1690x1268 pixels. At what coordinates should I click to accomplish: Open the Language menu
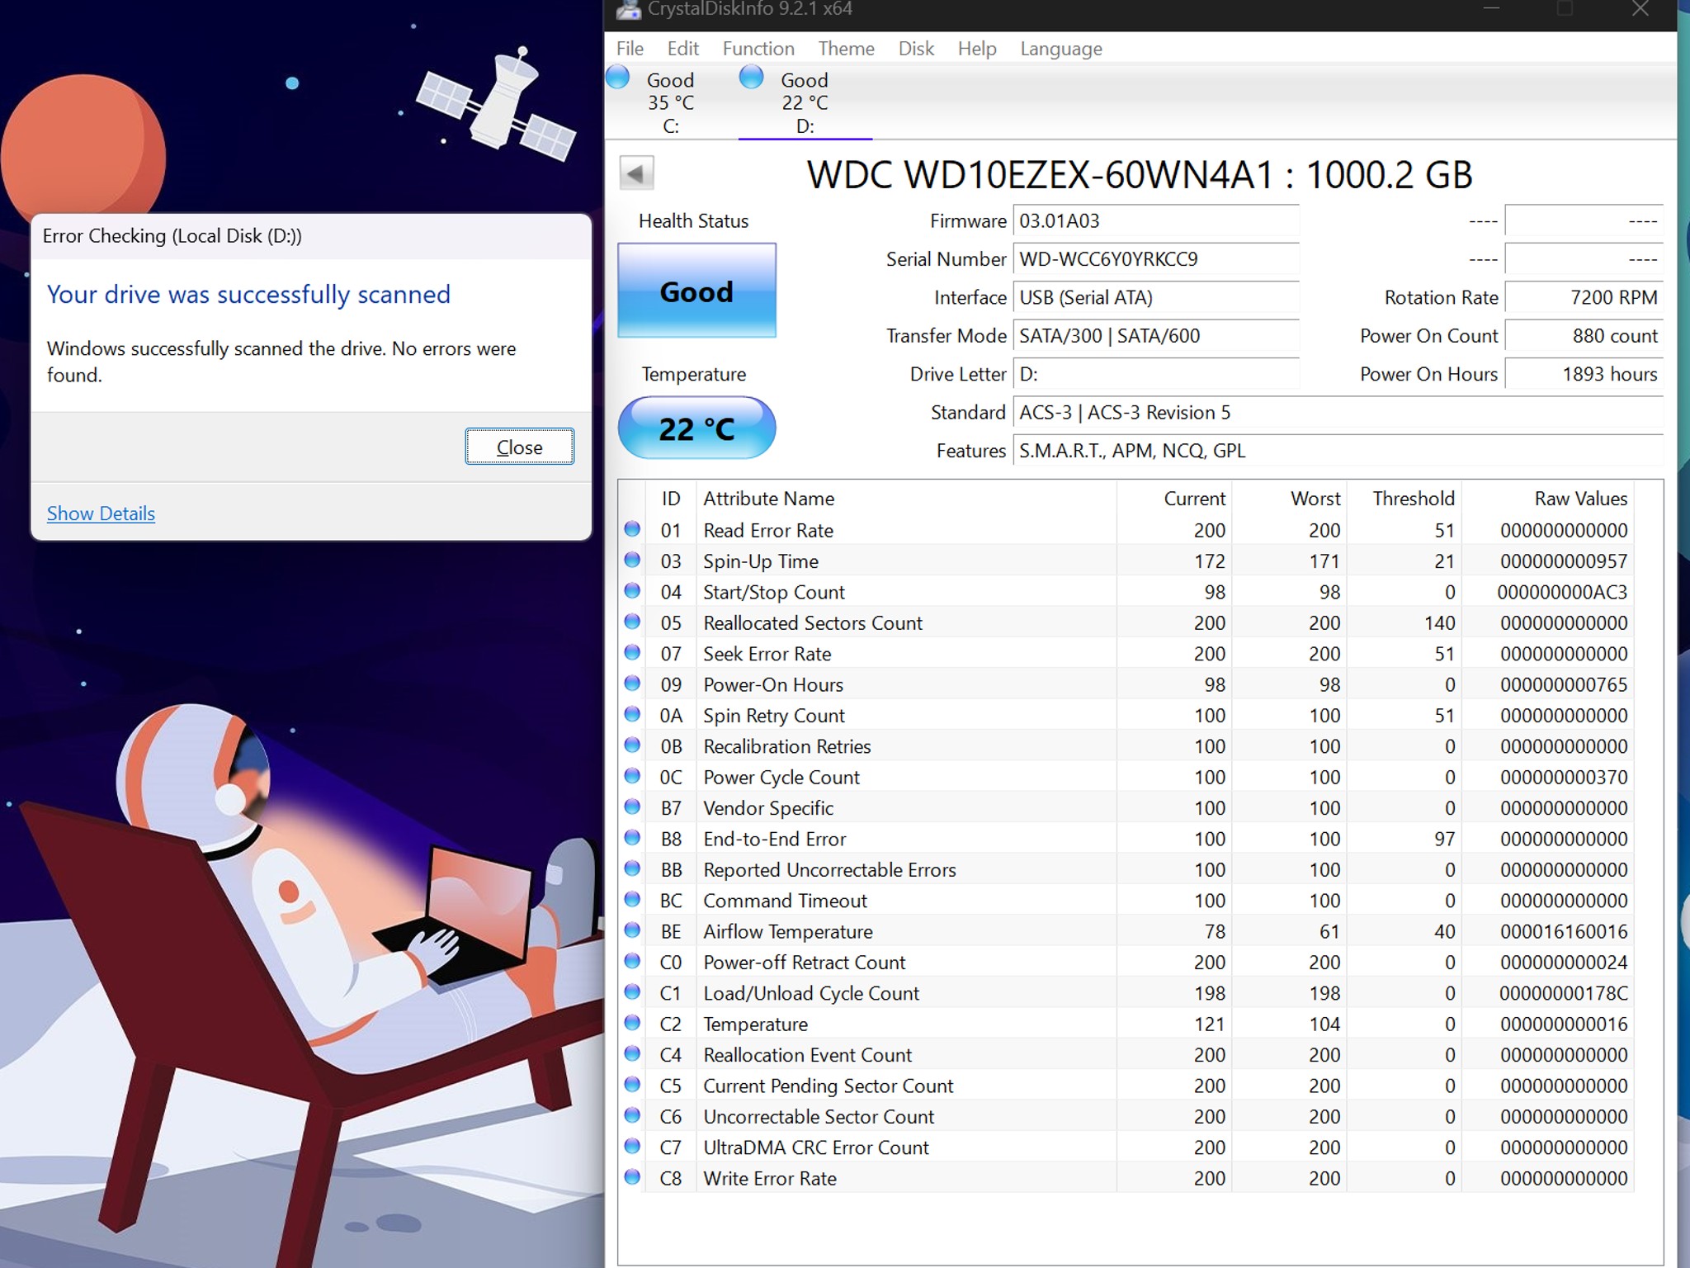click(1061, 49)
